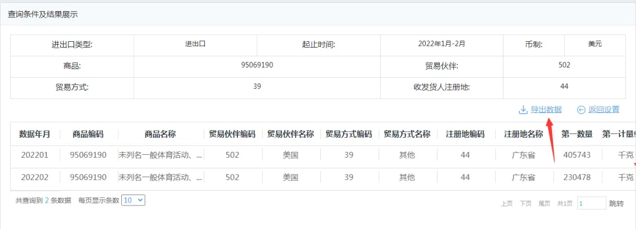The height and width of the screenshot is (229, 636).
Task: Click the 上页 pagination link
Action: 506,204
